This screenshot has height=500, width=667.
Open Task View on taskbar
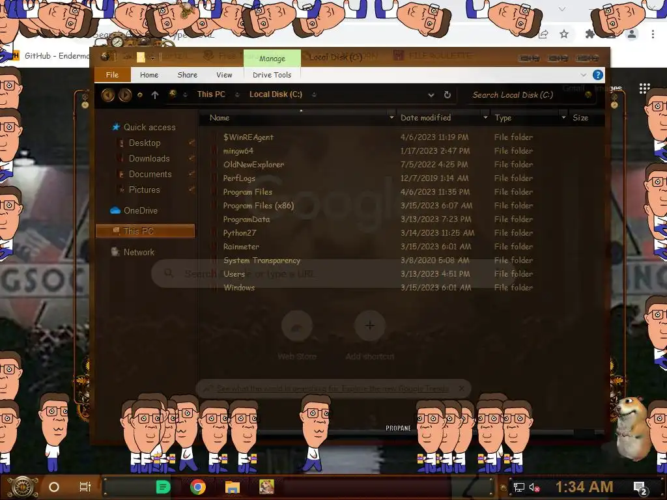(x=85, y=487)
